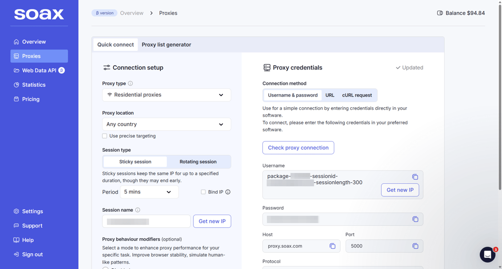This screenshot has width=502, height=269.
Task: Open the Proxy type dropdown
Action: click(167, 95)
